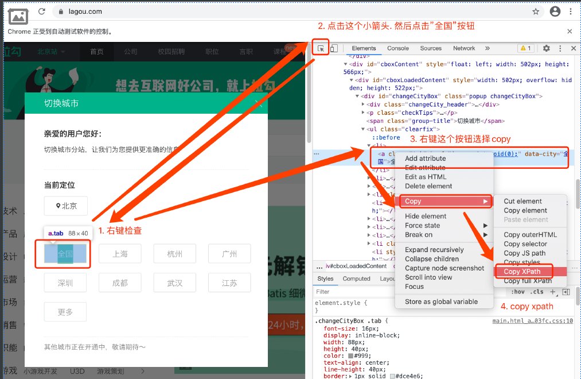
Task: Switch to the Sources tab
Action: (431, 48)
